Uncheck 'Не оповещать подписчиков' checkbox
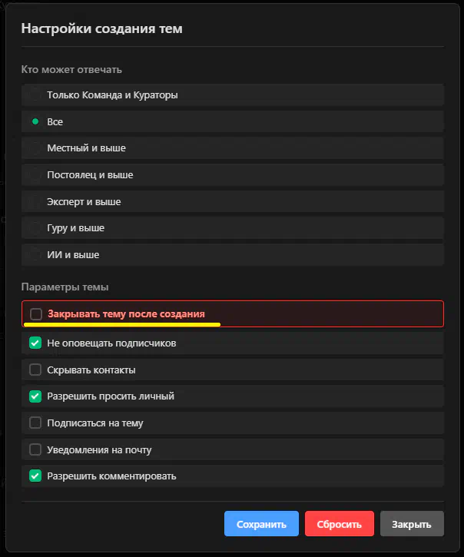The width and height of the screenshot is (464, 557). 35,343
